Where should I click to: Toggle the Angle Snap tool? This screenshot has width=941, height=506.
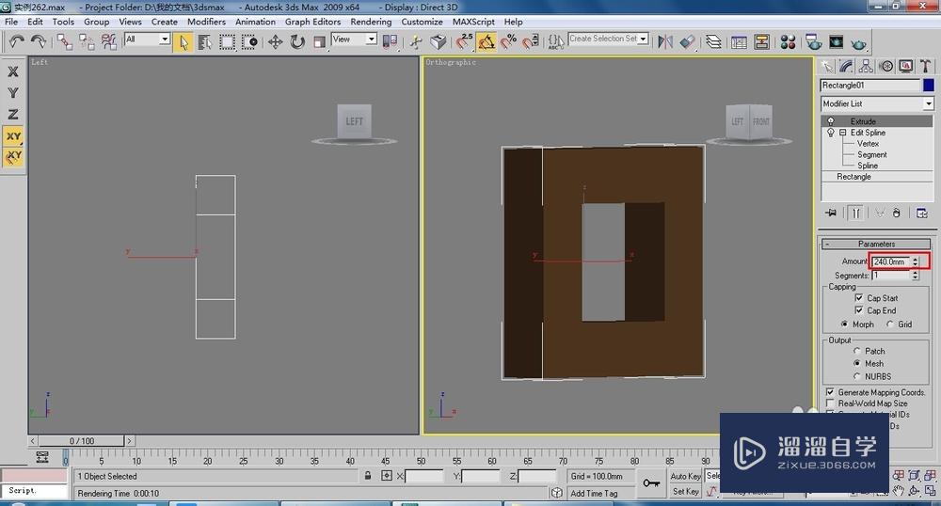[x=486, y=41]
